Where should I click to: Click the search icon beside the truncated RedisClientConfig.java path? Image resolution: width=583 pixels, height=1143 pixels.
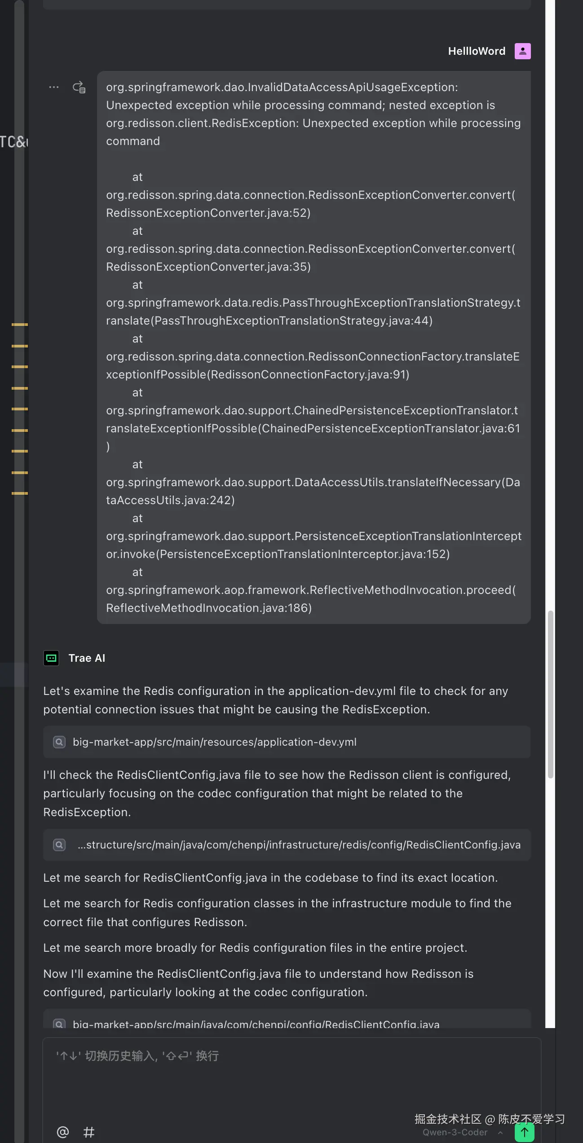pos(59,845)
